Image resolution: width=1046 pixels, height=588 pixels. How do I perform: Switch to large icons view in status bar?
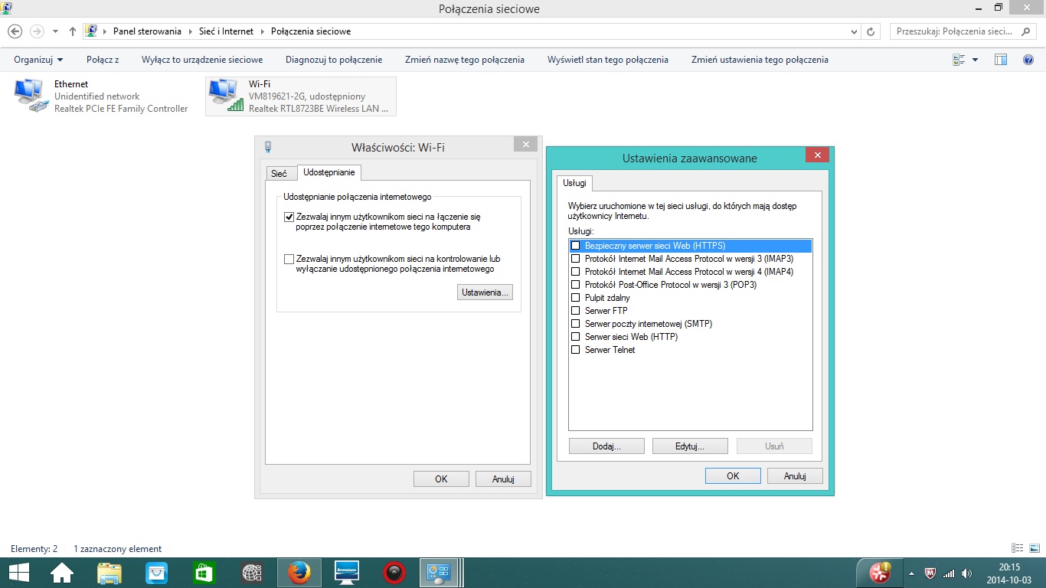click(1034, 548)
